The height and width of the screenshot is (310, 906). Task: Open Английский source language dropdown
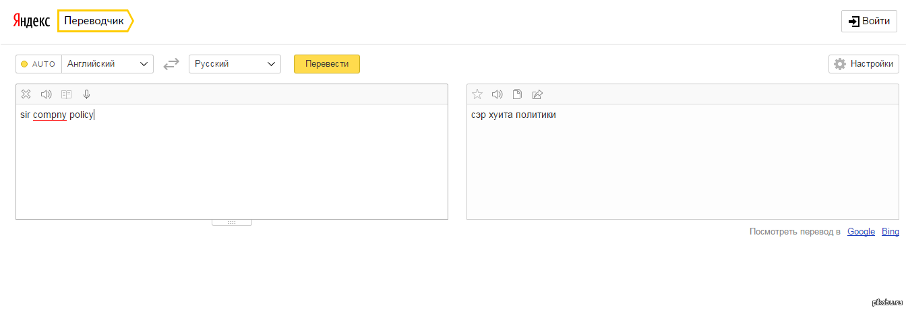108,64
